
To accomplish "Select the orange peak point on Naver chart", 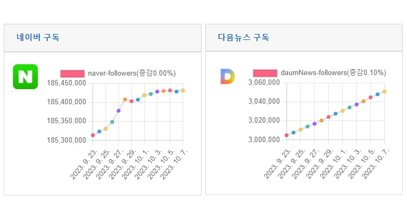I will (125, 99).
